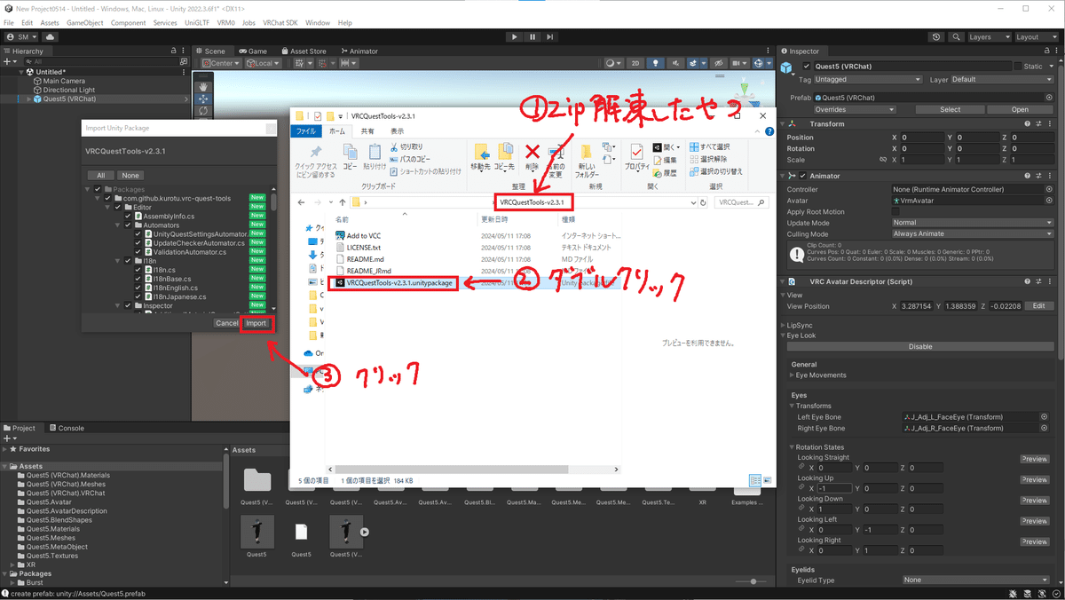Image resolution: width=1065 pixels, height=600 pixels.
Task: Select the Hand view tool in Scene
Action: pos(203,87)
